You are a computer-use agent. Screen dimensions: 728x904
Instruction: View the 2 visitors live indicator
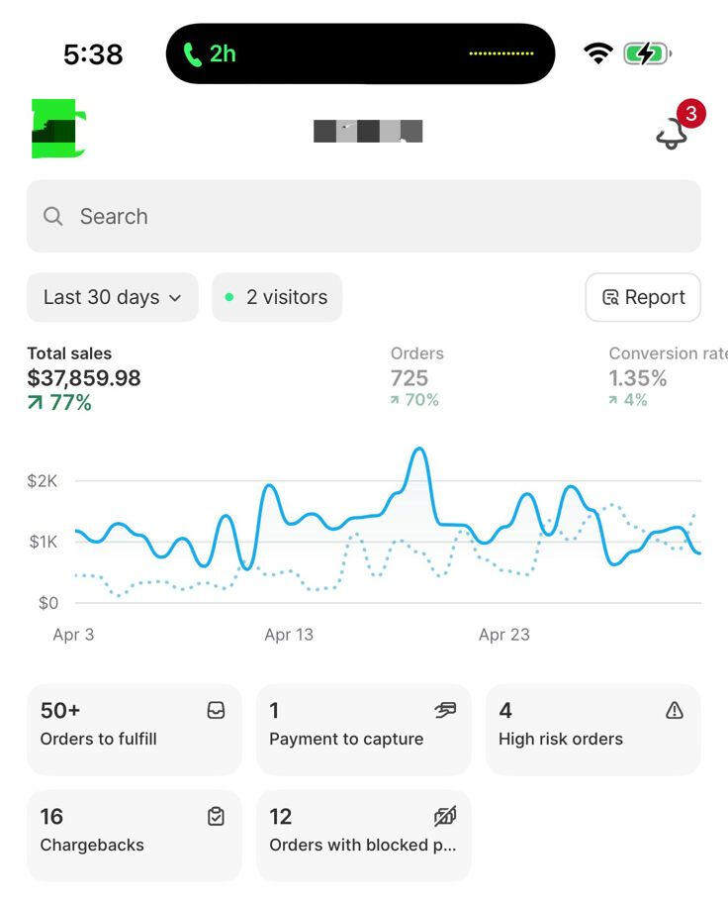click(277, 298)
